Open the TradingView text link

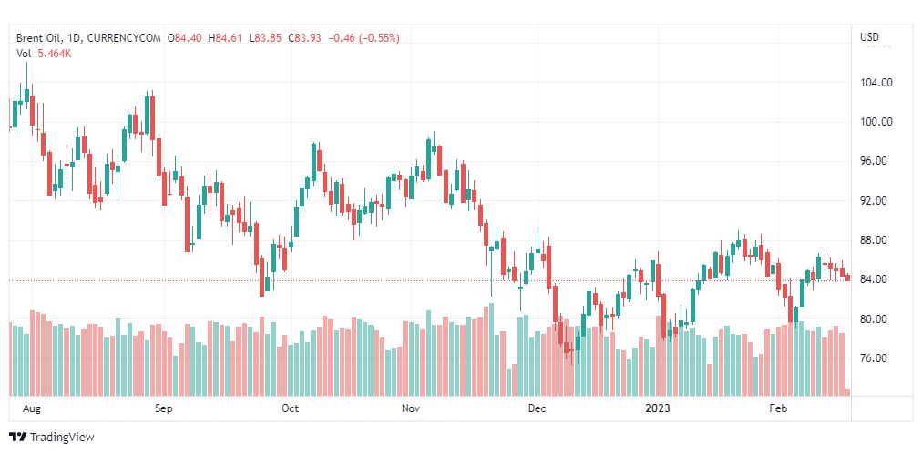point(62,438)
